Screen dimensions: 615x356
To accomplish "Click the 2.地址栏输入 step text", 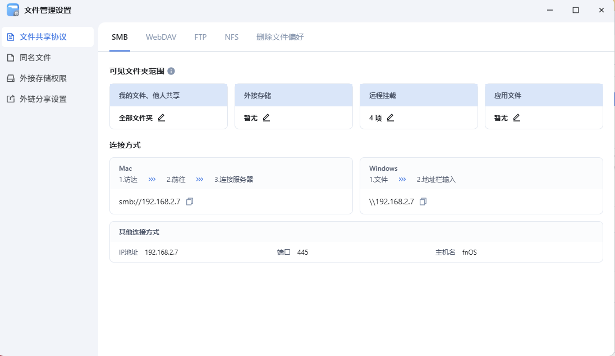I will tap(436, 180).
